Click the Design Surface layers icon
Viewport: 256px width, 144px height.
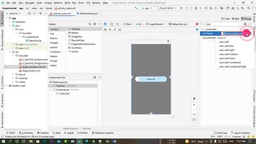click(x=105, y=24)
